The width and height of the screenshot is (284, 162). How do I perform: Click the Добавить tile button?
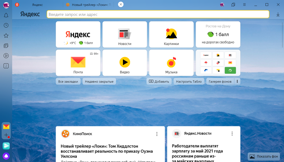[159, 81]
